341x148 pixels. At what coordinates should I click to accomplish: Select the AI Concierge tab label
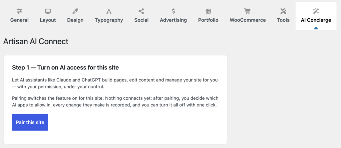tap(316, 20)
